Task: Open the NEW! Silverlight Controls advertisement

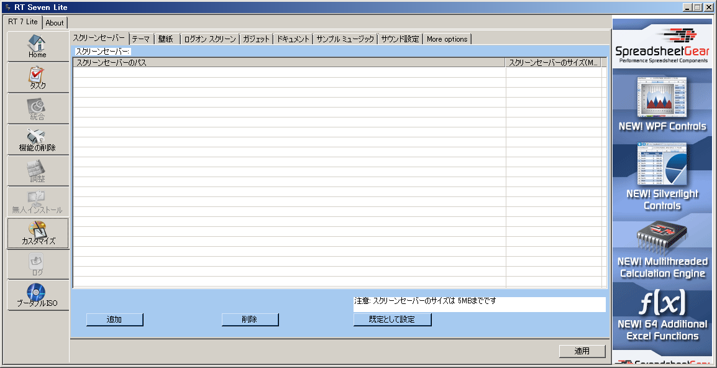Action: (662, 176)
